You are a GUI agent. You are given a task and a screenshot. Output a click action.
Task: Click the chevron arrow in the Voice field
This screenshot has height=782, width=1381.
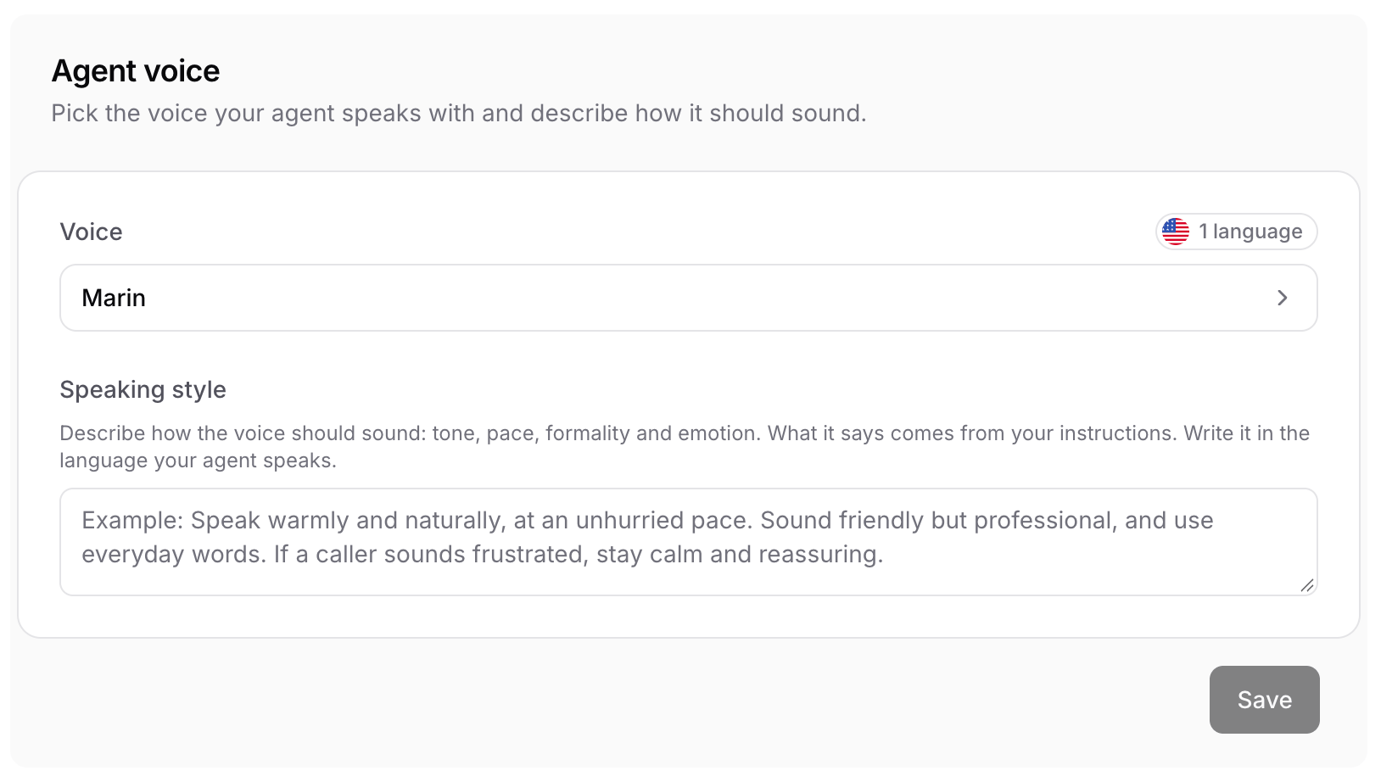coord(1282,298)
